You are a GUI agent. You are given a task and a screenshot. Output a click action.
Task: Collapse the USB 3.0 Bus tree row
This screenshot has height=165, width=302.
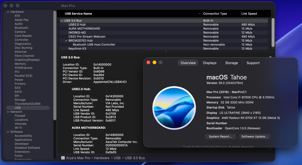coord(62,21)
